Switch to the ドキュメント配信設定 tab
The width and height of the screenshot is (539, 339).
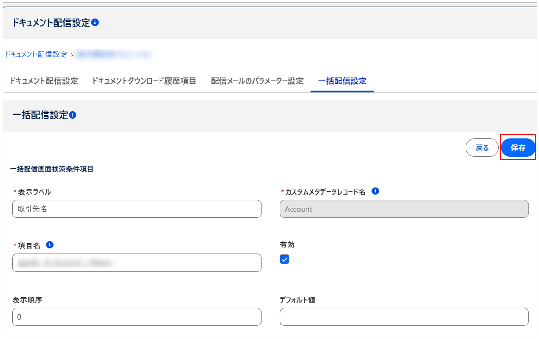[44, 81]
